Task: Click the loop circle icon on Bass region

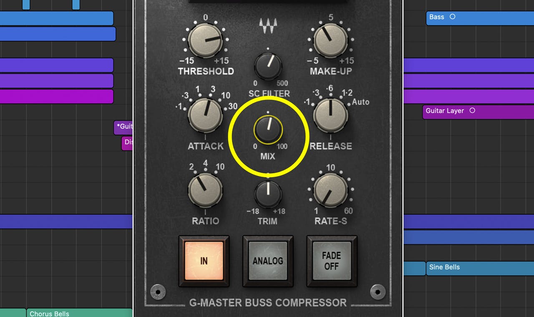Action: [x=452, y=17]
